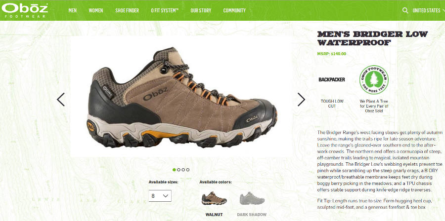
Task: Open the Women menu
Action: coord(95,10)
